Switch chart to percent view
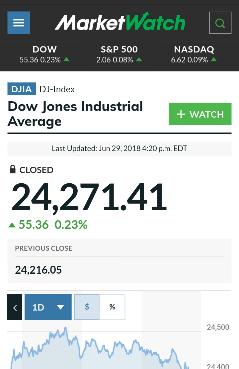239x369 pixels. point(113,307)
